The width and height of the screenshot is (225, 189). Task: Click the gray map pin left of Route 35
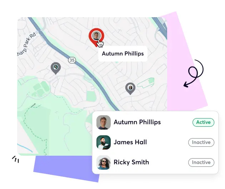56,68
